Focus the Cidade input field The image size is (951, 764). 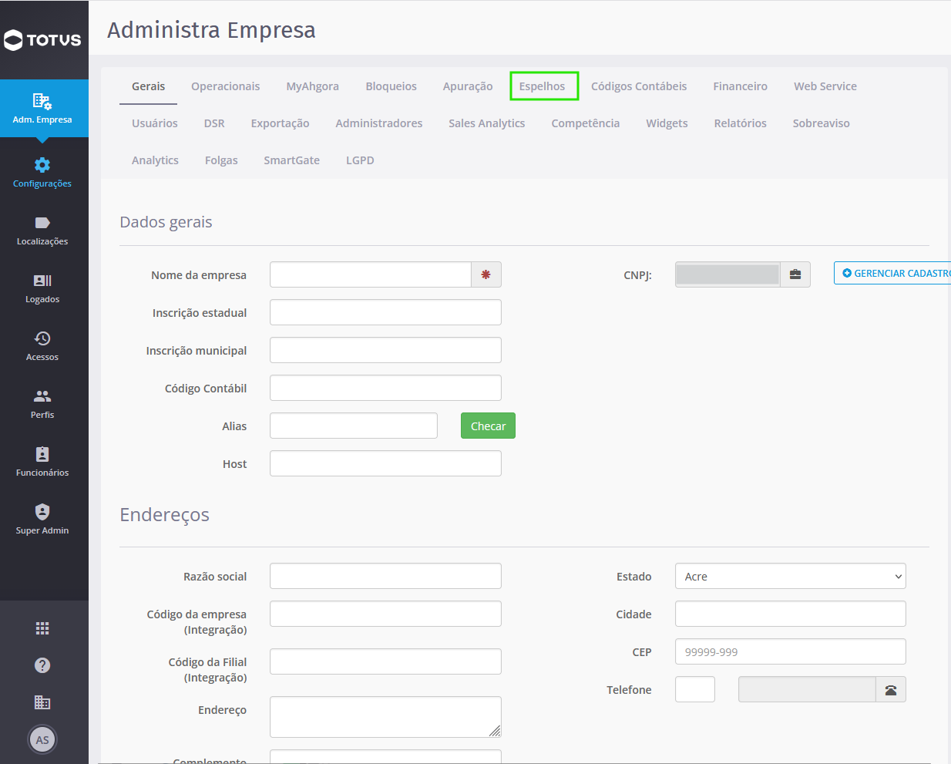[790, 614]
